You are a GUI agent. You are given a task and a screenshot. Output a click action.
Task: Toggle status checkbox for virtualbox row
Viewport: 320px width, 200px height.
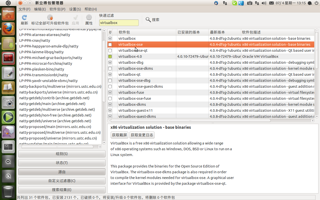tap(110, 38)
